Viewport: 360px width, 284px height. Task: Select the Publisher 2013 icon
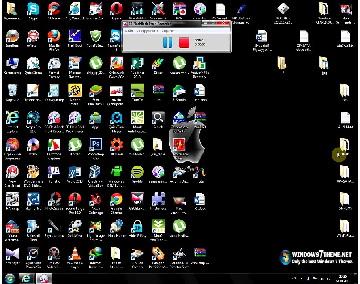click(x=137, y=67)
